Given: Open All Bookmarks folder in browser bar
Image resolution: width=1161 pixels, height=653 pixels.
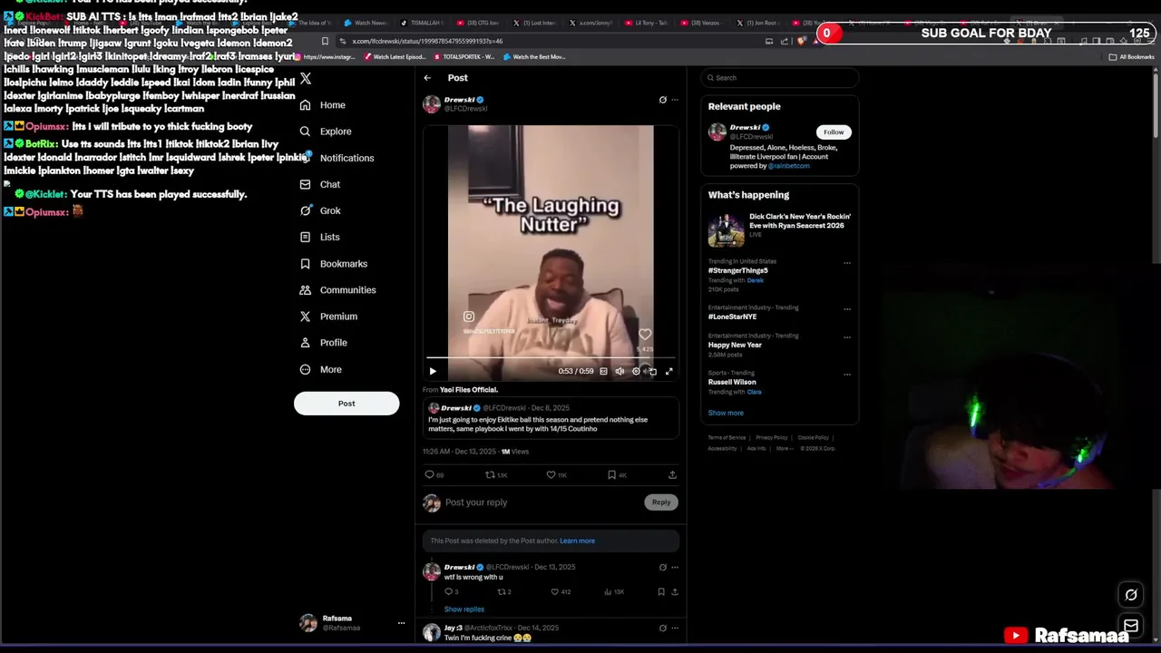Looking at the screenshot, I should 1132,57.
